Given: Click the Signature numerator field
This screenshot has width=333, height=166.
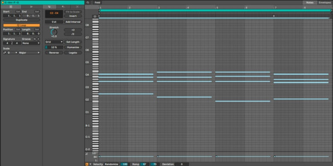Looking at the screenshot, I should click(7, 43).
